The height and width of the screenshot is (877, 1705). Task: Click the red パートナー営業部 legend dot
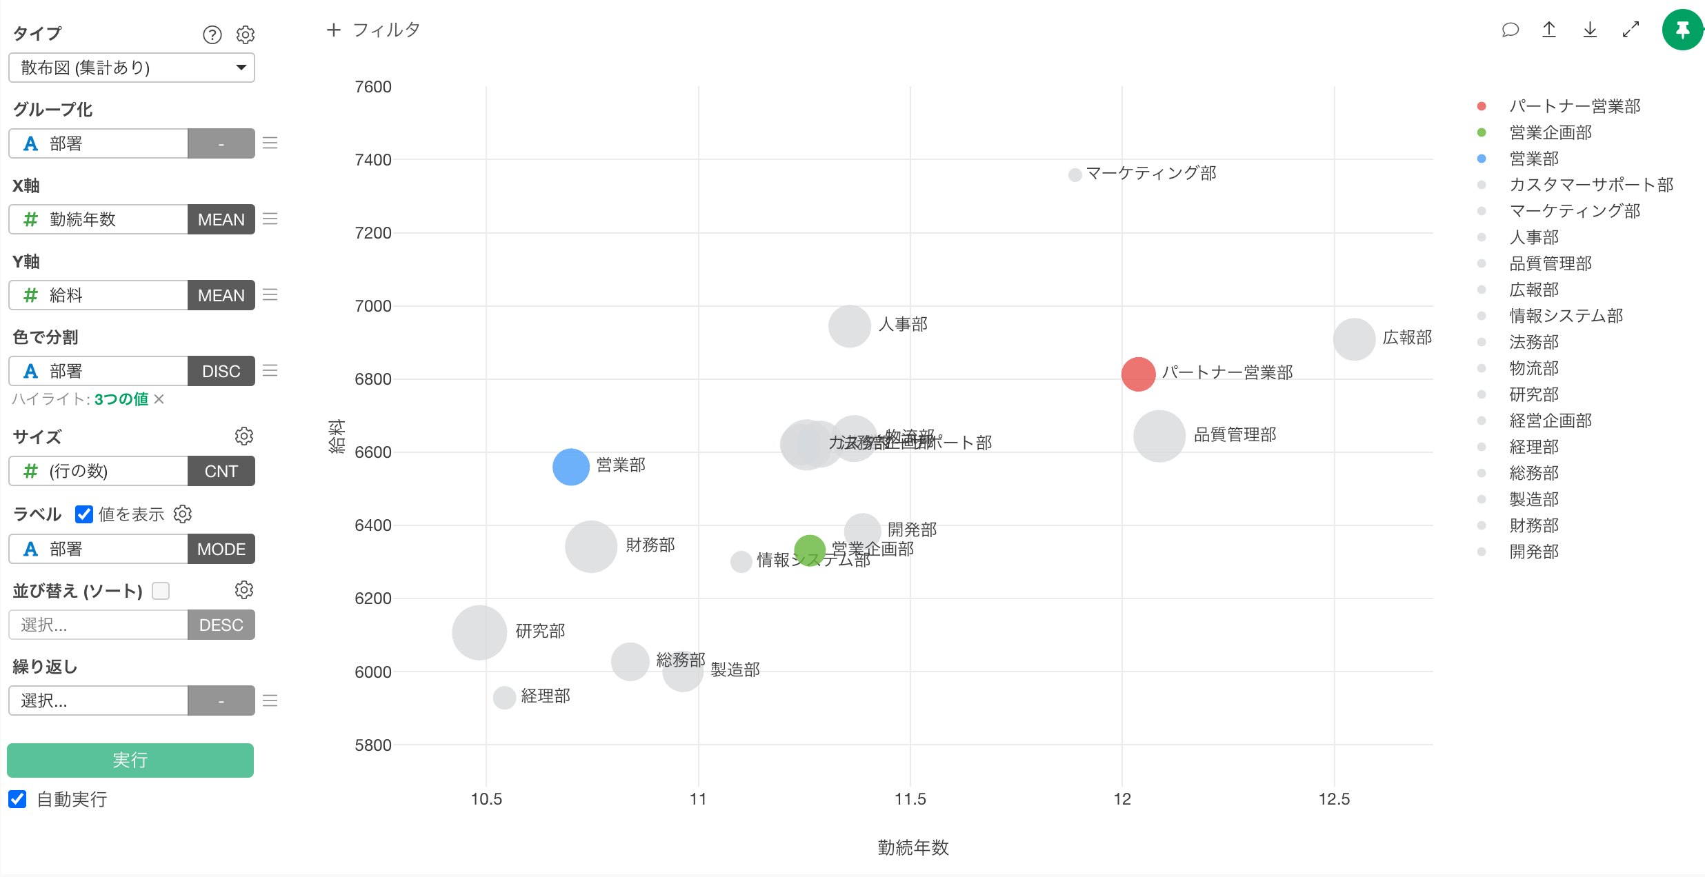[x=1482, y=106]
